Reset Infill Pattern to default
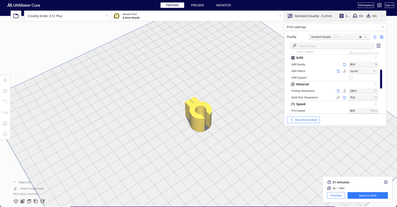 pos(338,71)
